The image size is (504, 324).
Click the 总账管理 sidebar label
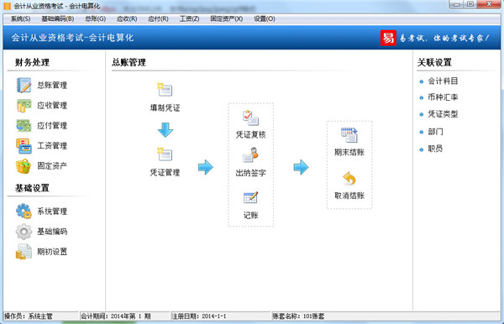[x=52, y=86]
